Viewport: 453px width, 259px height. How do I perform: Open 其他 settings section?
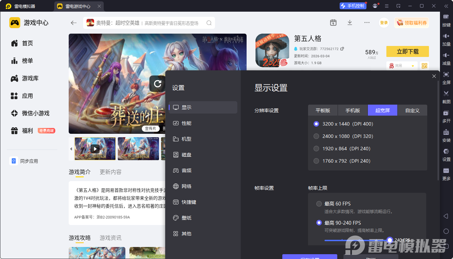click(x=203, y=234)
